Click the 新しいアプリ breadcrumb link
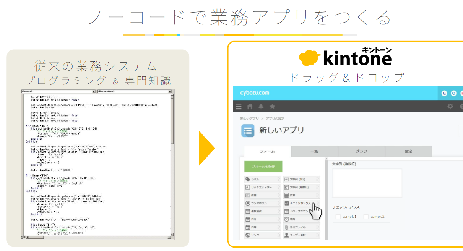Viewport: 463px width, 251px height. (x=249, y=118)
